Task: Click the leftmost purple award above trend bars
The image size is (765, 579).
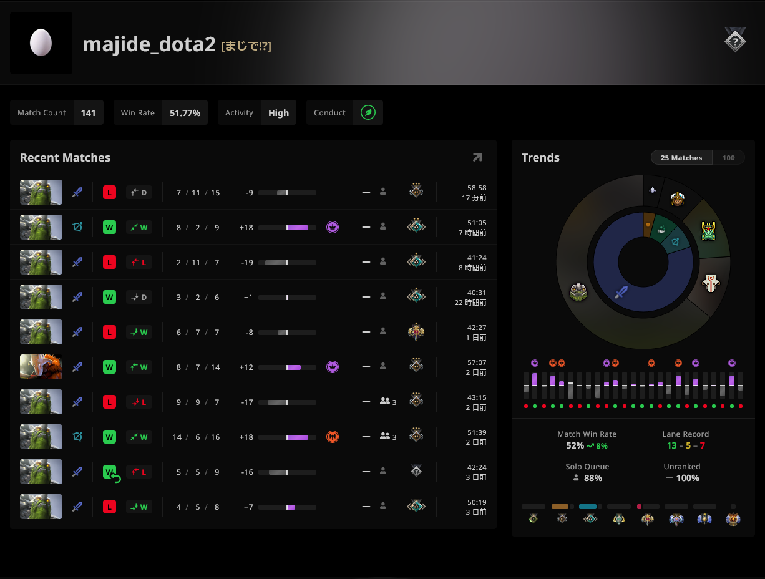Action: [x=535, y=362]
